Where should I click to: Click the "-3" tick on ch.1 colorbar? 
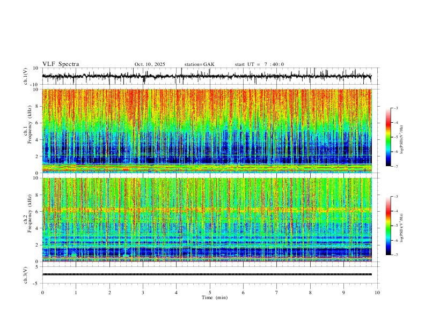pos(395,108)
